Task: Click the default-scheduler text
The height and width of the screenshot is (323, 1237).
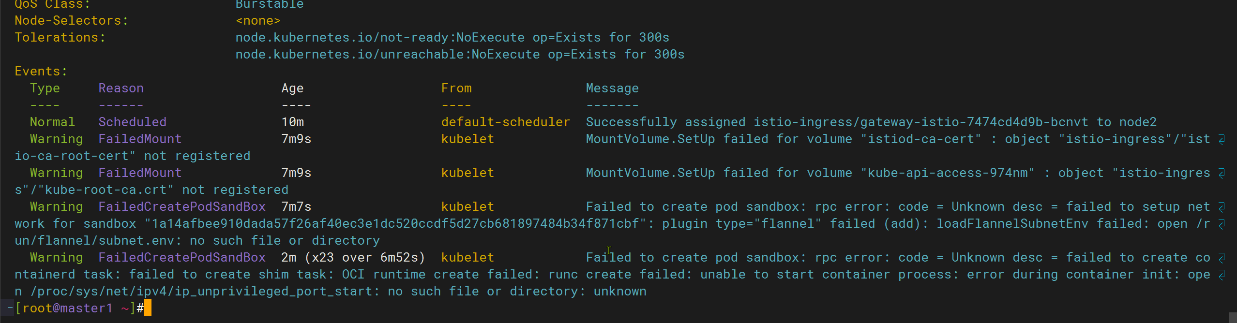Action: 505,122
